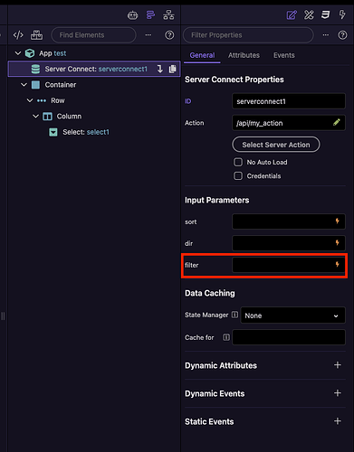This screenshot has width=354, height=452.
Task: Open help for App Structure panel
Action: 169,35
